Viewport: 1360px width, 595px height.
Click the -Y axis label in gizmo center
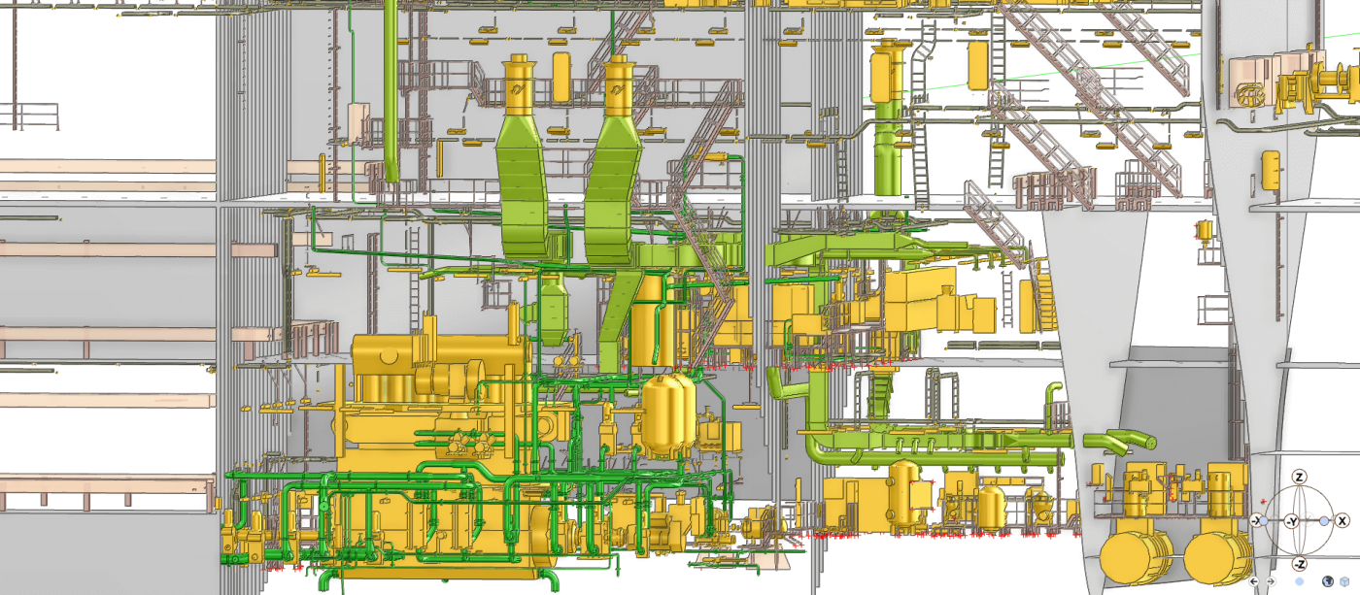pyautogui.click(x=1292, y=522)
